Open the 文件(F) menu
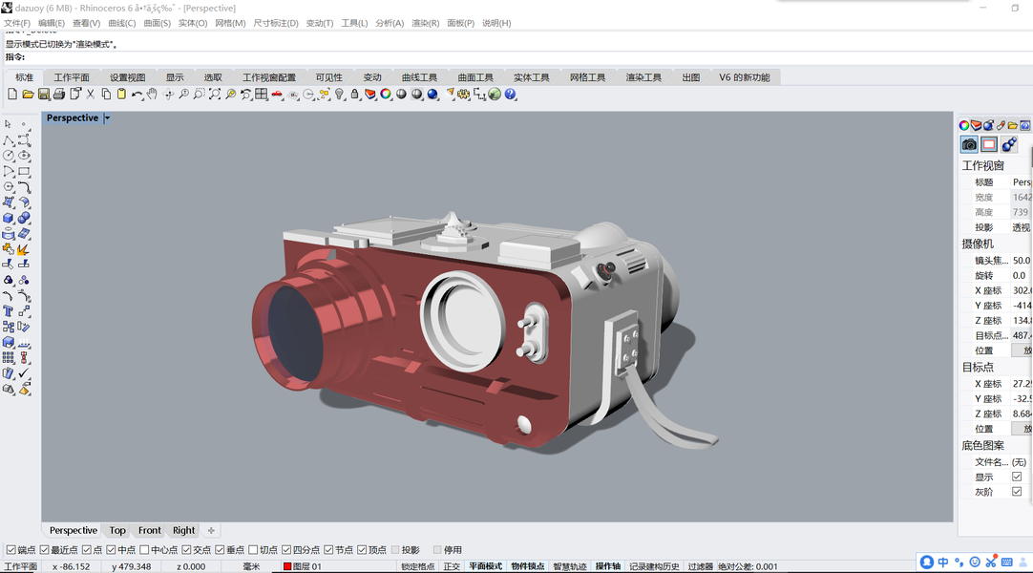This screenshot has width=1033, height=573. click(x=17, y=23)
